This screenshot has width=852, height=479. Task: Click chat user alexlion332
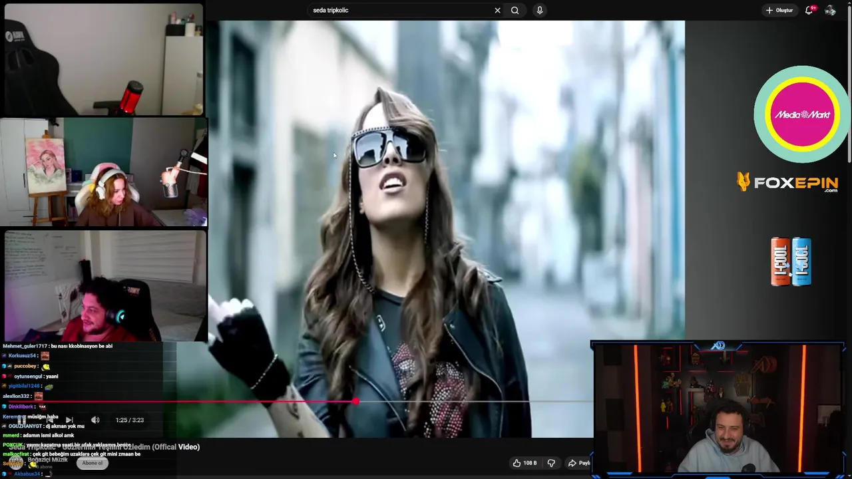tap(17, 397)
